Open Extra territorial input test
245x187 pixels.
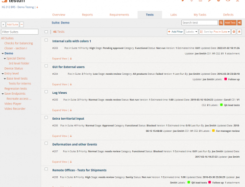(x=68, y=119)
